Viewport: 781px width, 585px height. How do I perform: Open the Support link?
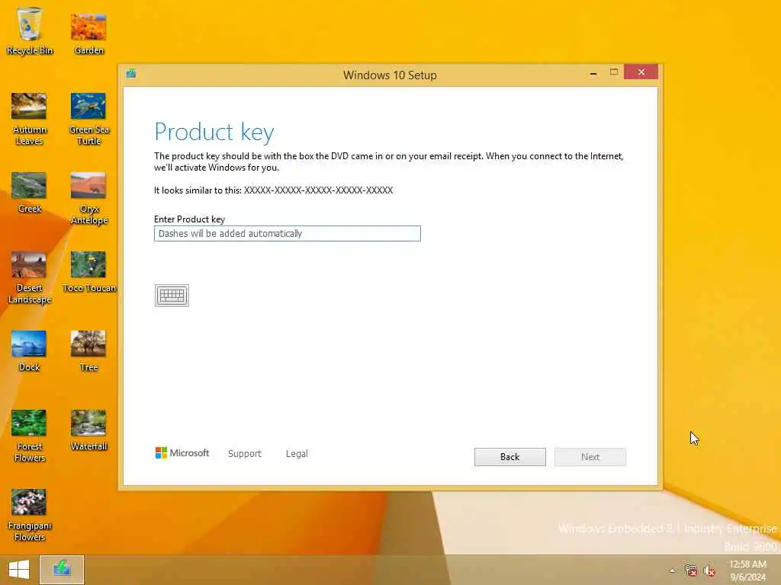pyautogui.click(x=245, y=454)
